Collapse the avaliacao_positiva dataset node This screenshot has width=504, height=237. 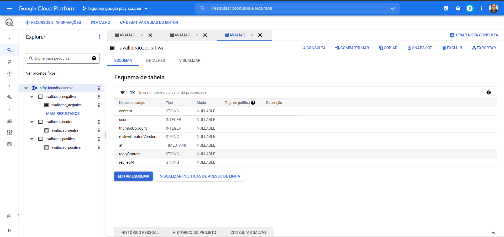(x=32, y=139)
